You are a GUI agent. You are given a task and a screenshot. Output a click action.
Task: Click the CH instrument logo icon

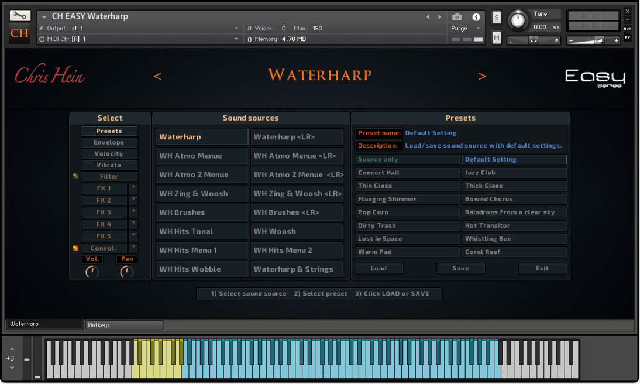pos(19,33)
